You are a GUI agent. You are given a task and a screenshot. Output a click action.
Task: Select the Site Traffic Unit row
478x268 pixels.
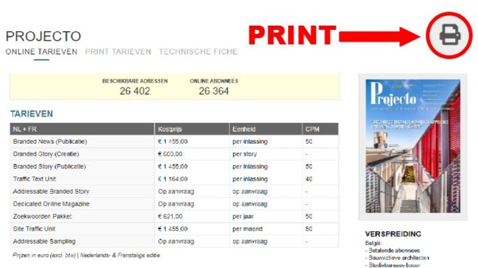[x=174, y=228]
